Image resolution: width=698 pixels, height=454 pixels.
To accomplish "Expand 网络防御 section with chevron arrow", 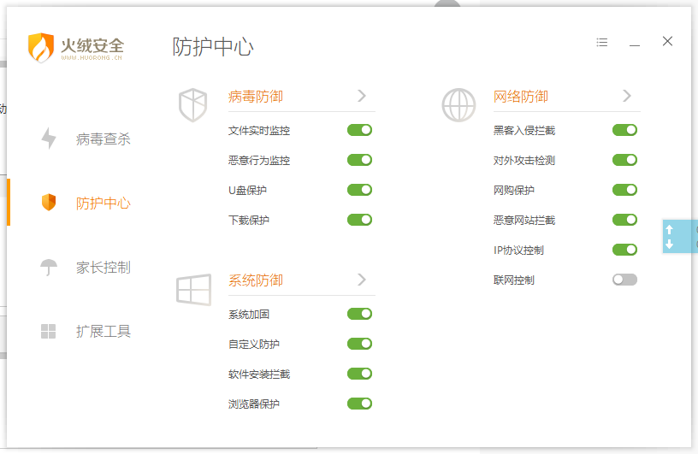I will (x=627, y=96).
